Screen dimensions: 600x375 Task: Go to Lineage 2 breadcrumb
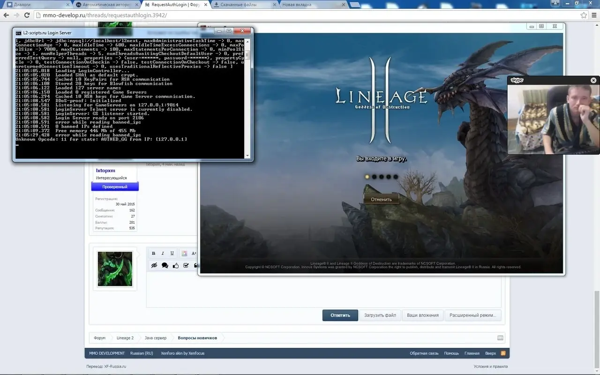pyautogui.click(x=125, y=338)
